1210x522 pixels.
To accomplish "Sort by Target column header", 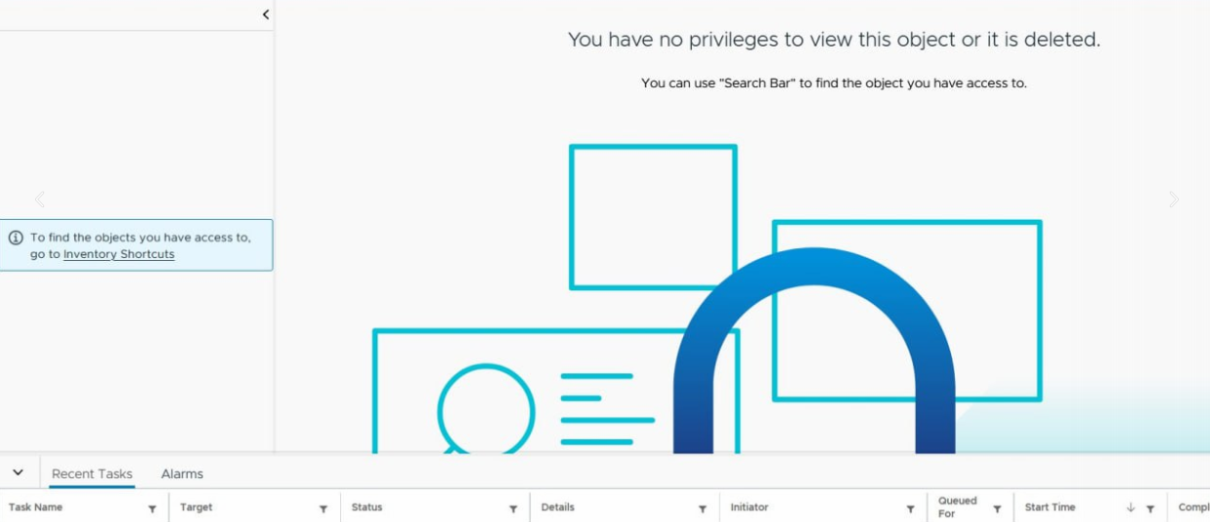I will click(x=196, y=507).
